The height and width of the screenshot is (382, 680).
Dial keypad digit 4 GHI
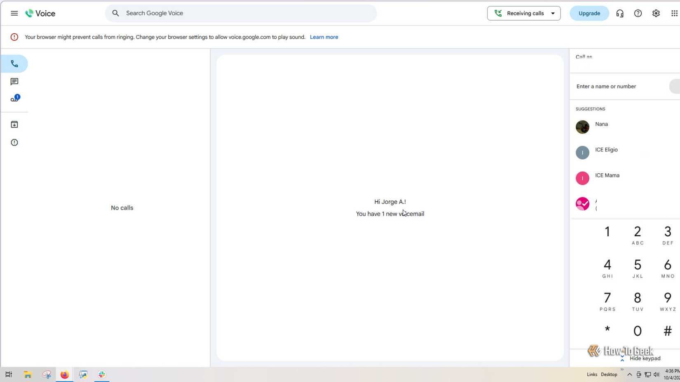607,268
